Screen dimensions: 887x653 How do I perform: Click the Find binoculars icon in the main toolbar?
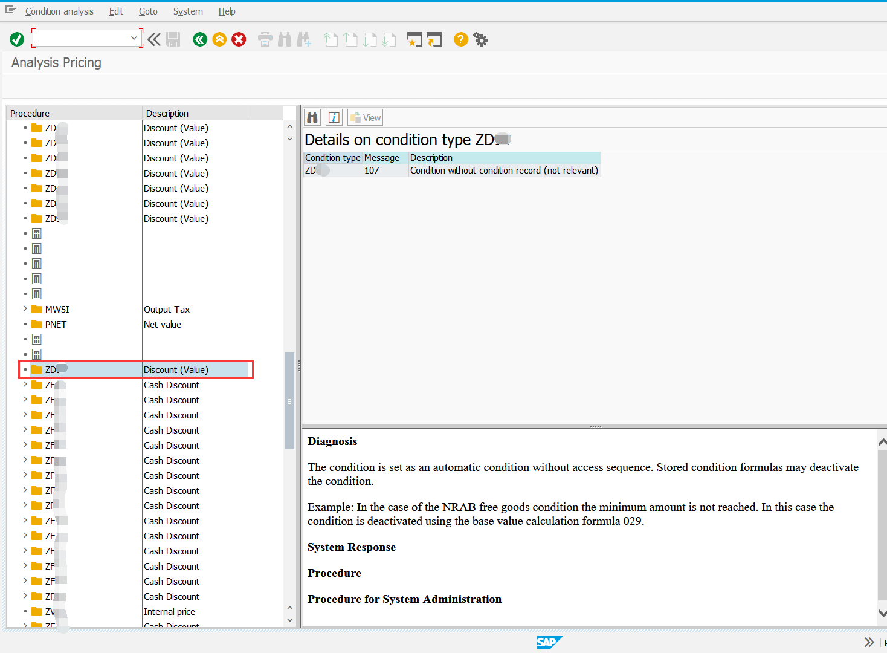[x=285, y=39]
